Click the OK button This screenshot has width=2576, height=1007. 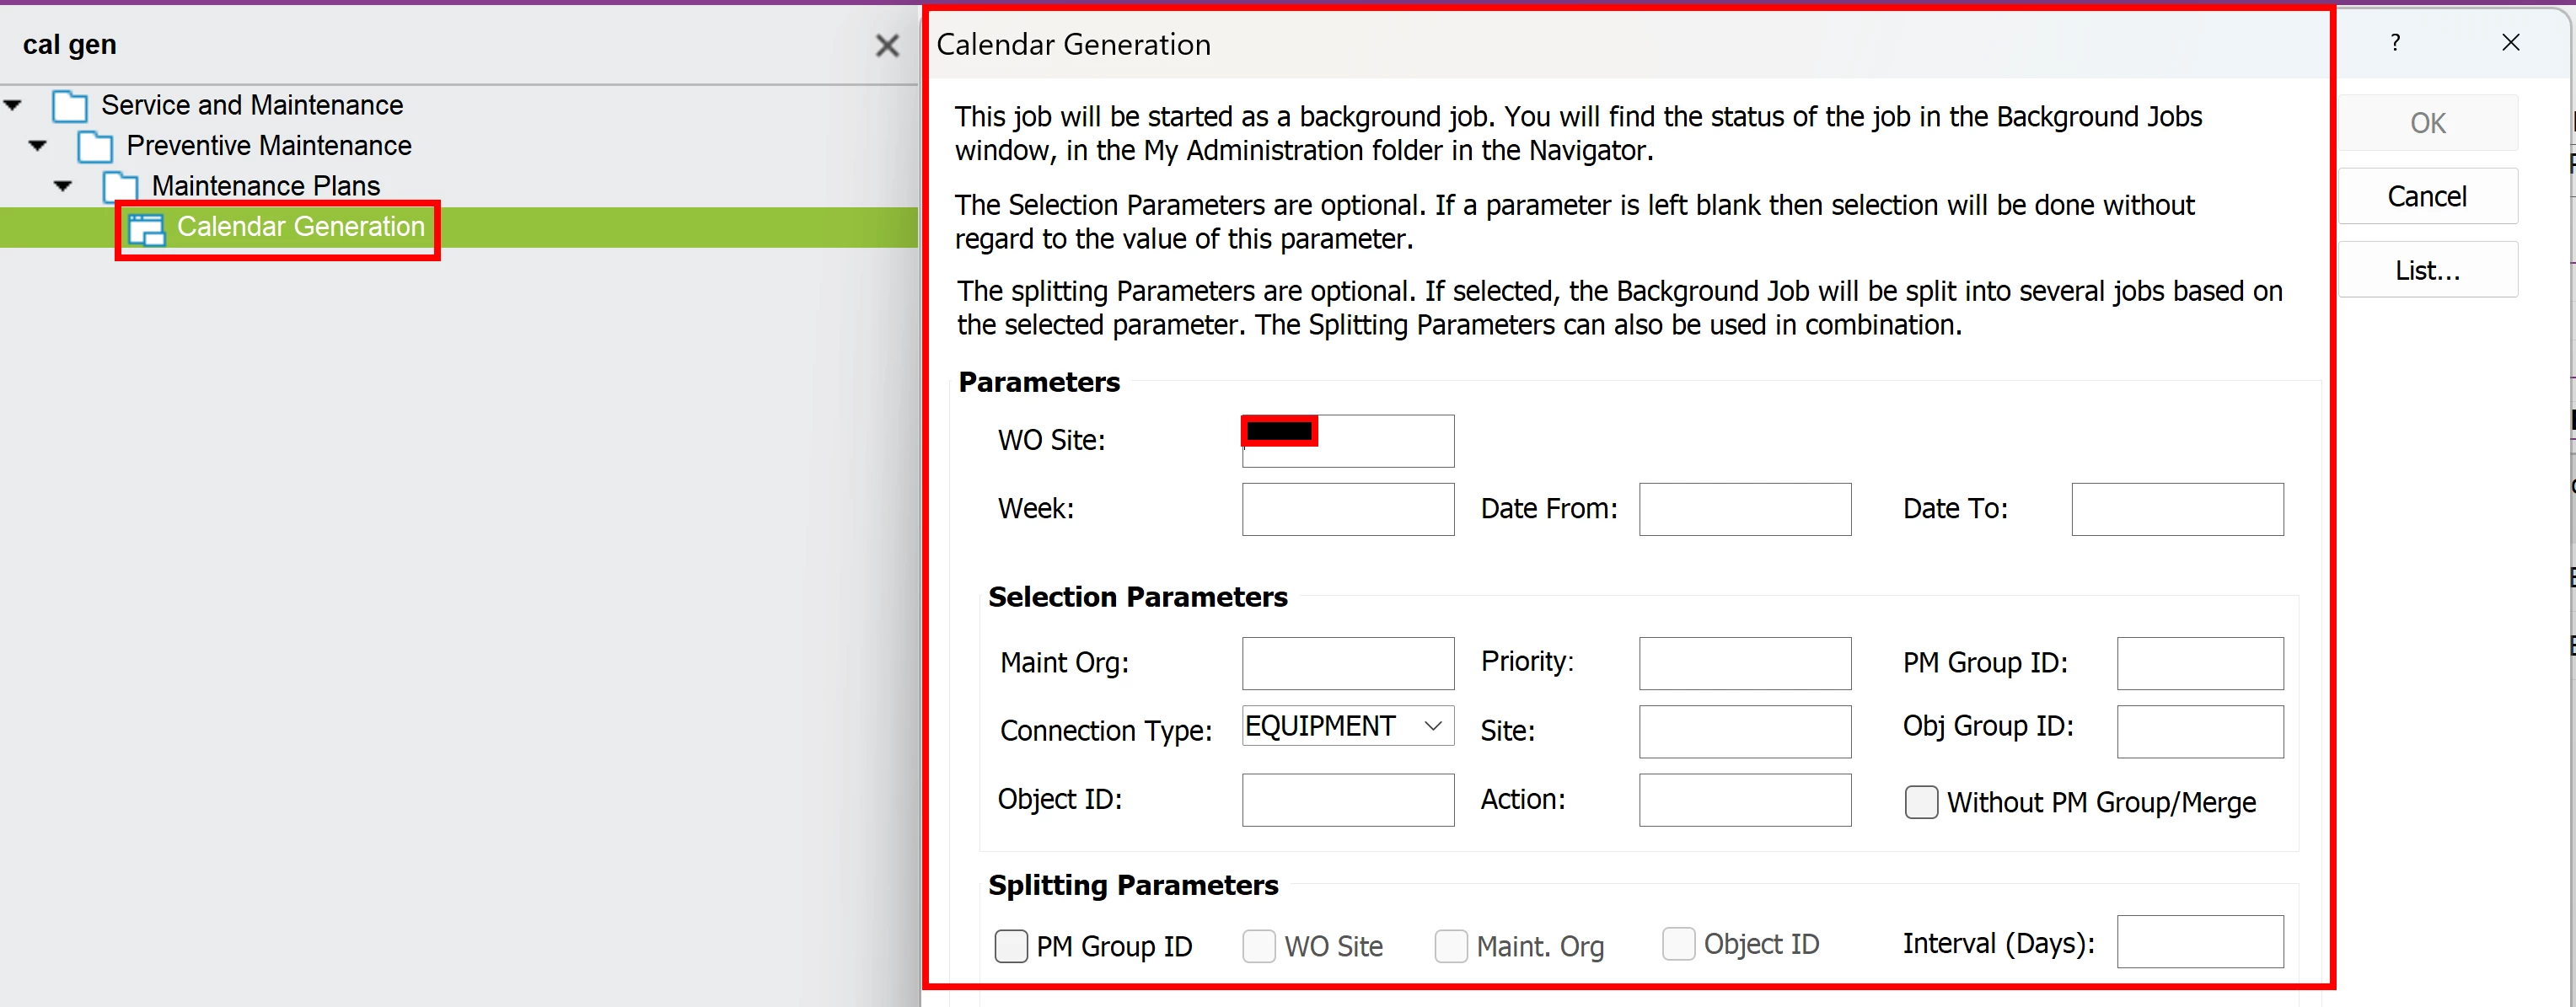pyautogui.click(x=2427, y=123)
